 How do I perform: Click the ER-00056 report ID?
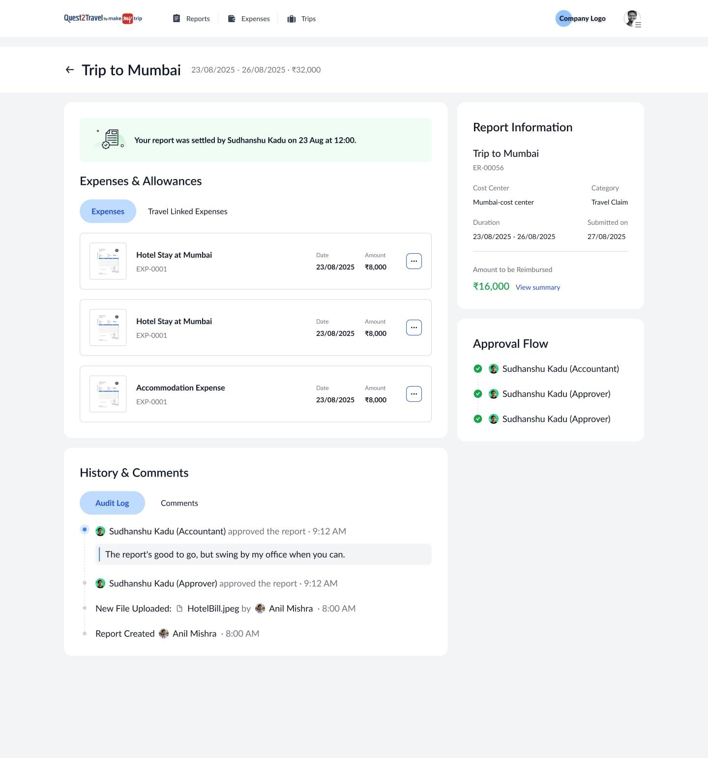point(488,168)
